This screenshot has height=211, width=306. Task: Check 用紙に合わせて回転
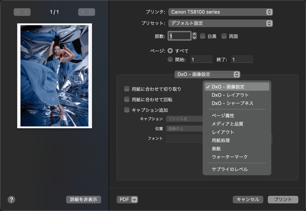tap(127, 99)
